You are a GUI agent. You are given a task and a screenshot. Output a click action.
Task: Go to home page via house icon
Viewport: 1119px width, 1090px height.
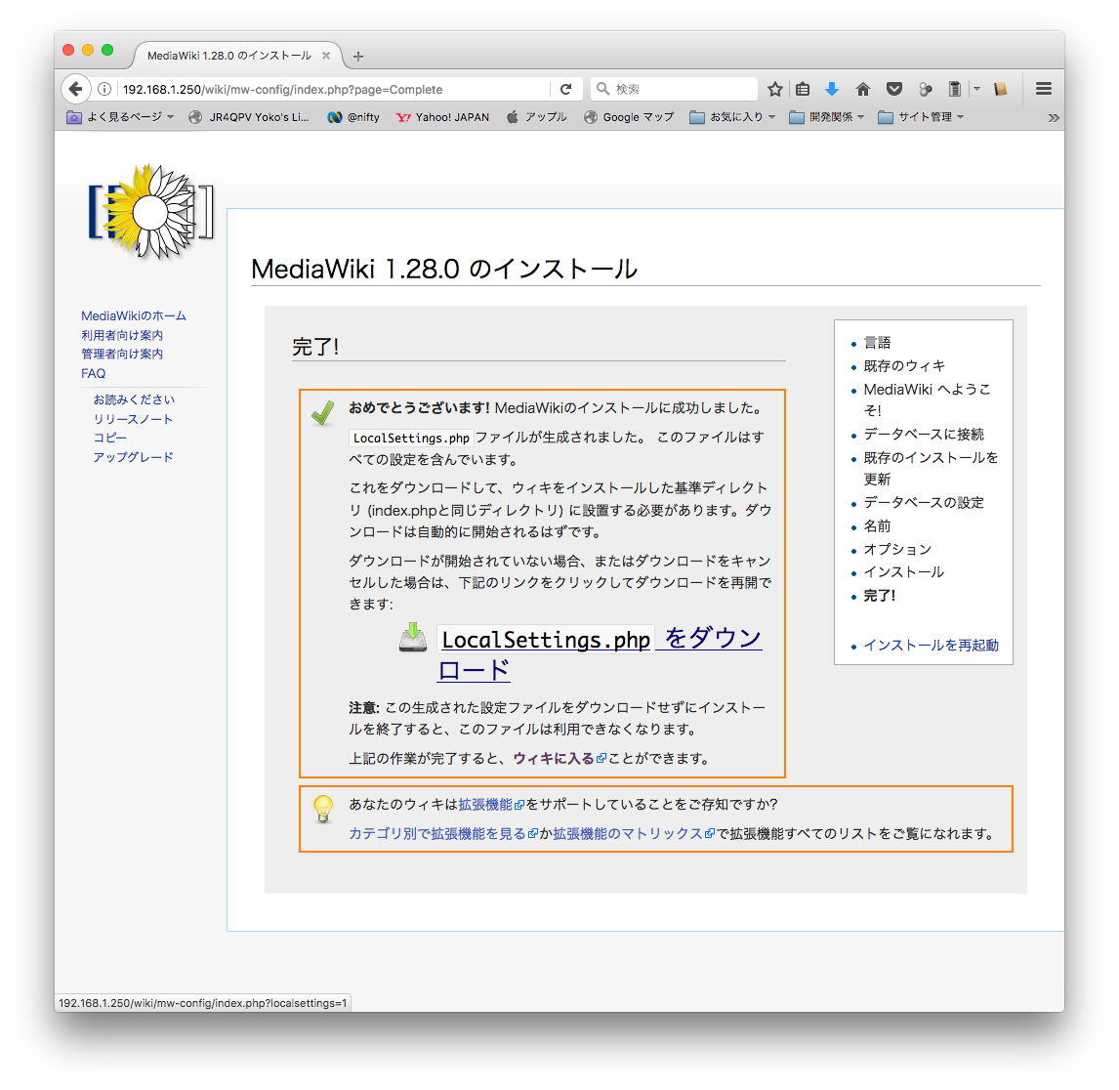tap(863, 89)
